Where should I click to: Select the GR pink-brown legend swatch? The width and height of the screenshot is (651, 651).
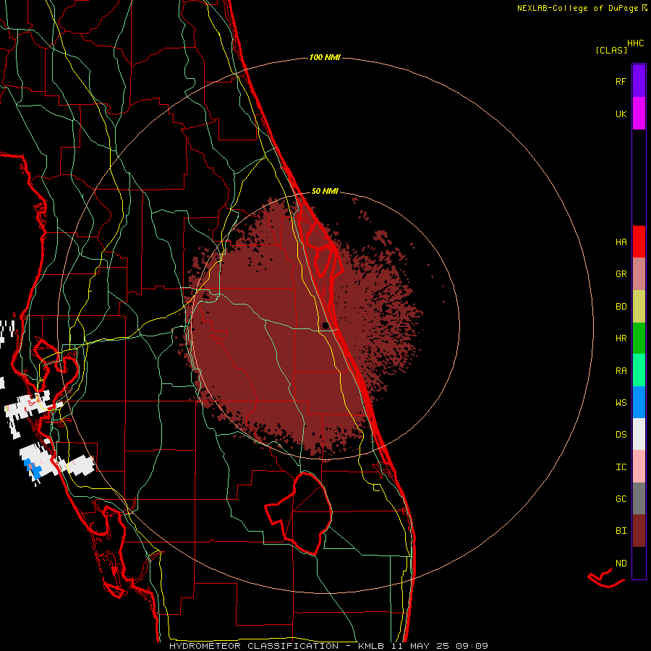[639, 274]
